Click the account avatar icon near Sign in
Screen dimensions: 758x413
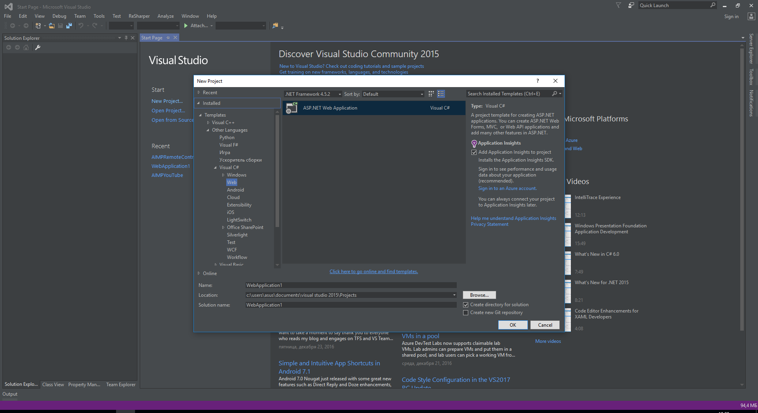751,17
